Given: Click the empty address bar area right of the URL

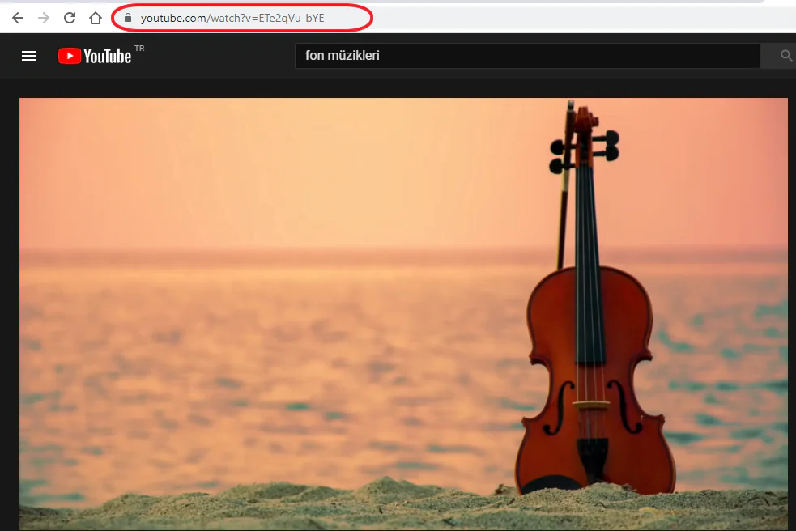Looking at the screenshot, I should [x=567, y=18].
